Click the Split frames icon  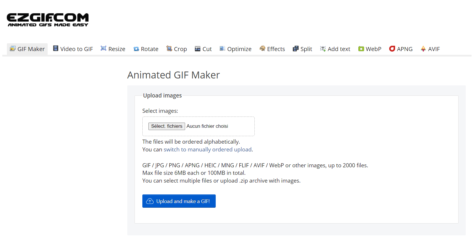pos(296,49)
